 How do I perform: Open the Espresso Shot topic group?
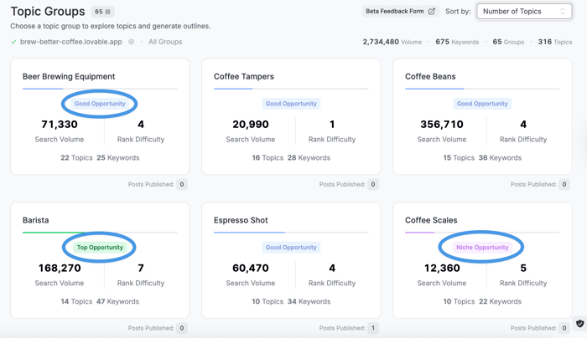241,220
